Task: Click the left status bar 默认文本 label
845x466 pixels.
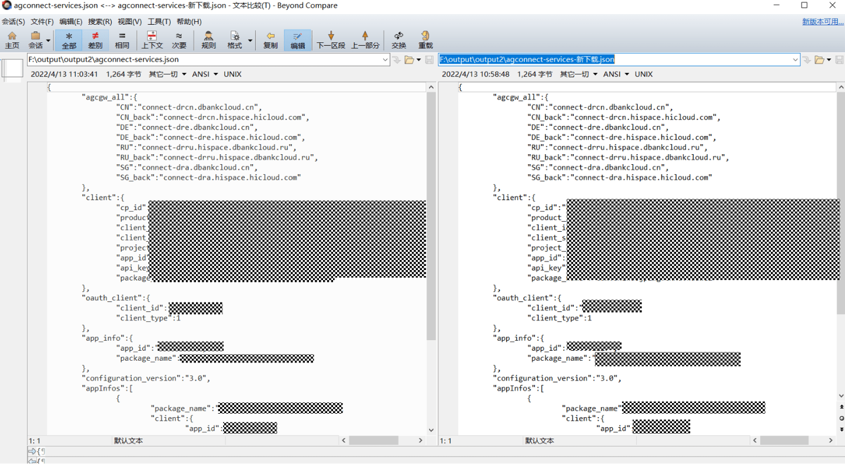Action: coord(128,440)
